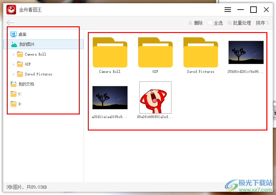
Task: Maximize the 金舟看图王 window
Action: [253, 10]
